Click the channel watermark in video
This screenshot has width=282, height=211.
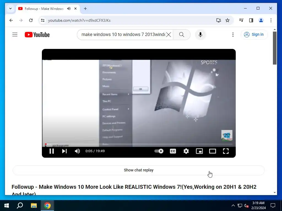click(x=227, y=135)
